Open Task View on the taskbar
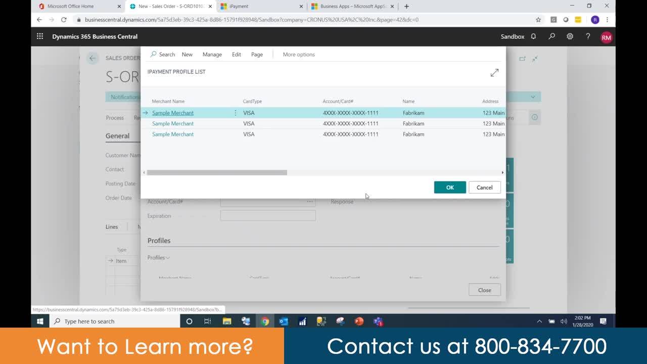 click(207, 321)
